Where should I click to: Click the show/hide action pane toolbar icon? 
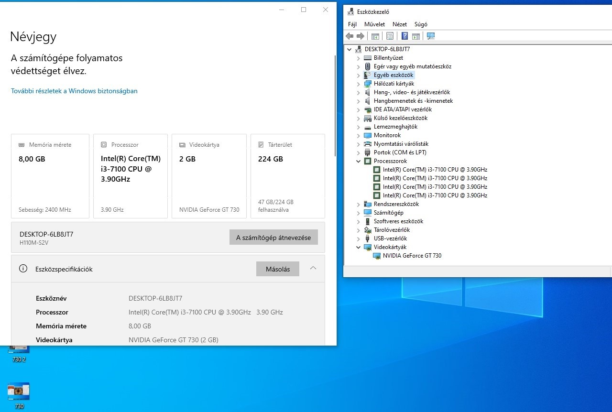tap(416, 36)
